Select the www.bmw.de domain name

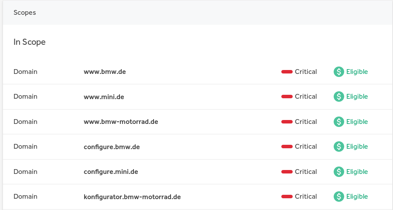tap(105, 72)
